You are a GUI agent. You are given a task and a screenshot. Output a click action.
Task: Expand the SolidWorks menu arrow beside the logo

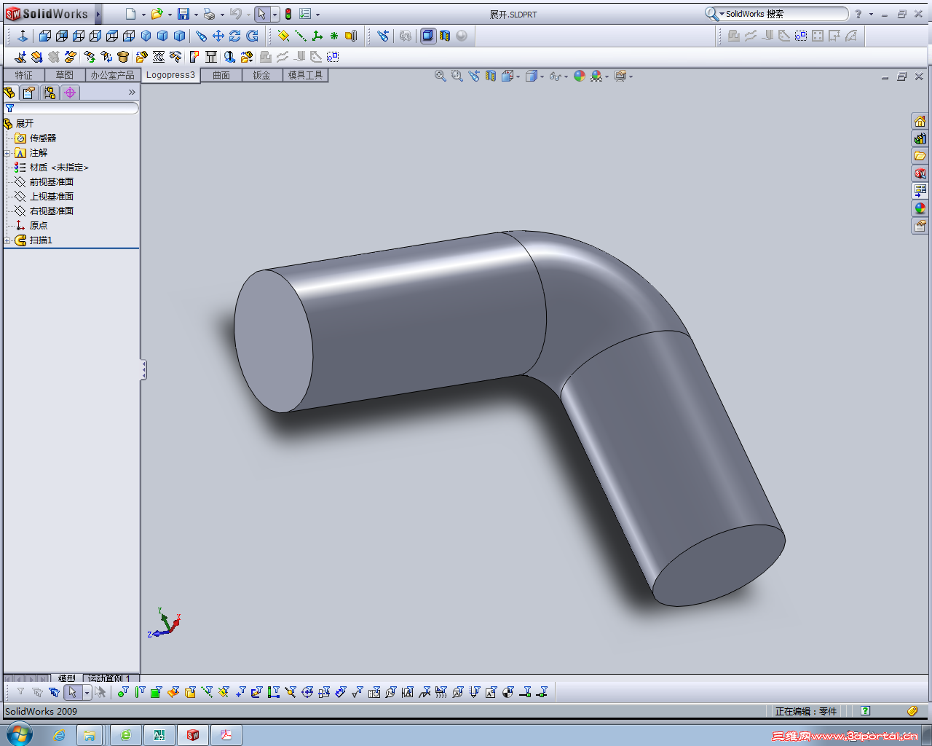(98, 14)
